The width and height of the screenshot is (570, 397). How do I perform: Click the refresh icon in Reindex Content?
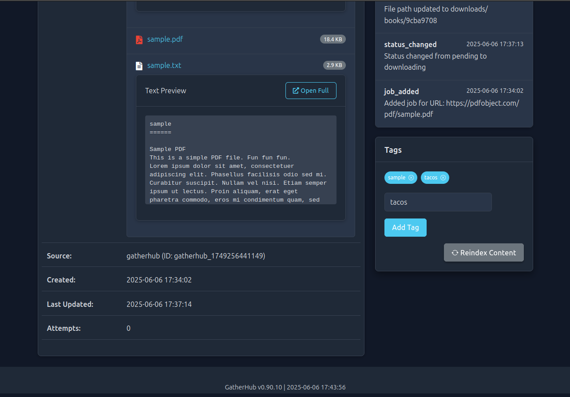click(x=455, y=253)
